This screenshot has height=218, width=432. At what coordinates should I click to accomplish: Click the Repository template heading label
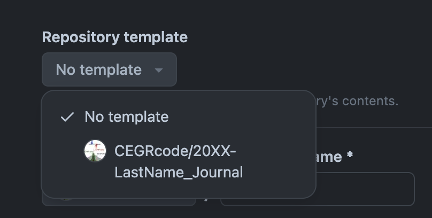[x=114, y=37]
